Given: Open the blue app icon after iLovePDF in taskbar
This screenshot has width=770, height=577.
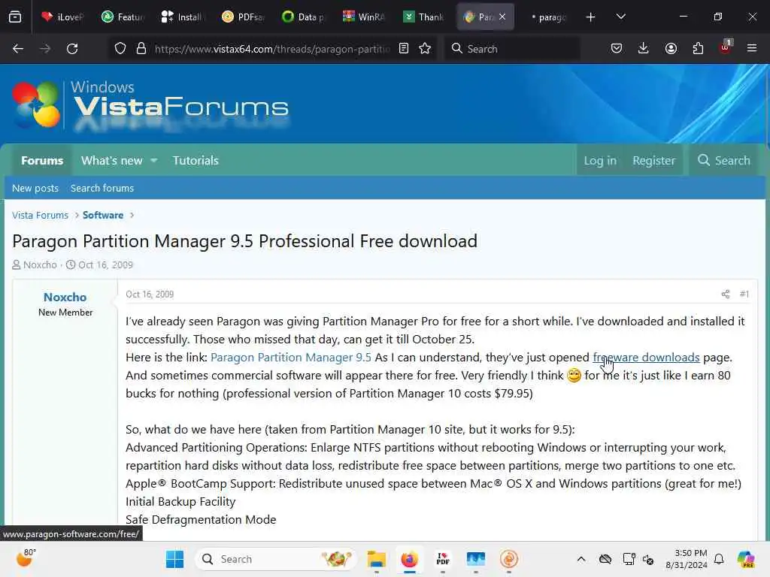Looking at the screenshot, I should point(475,559).
